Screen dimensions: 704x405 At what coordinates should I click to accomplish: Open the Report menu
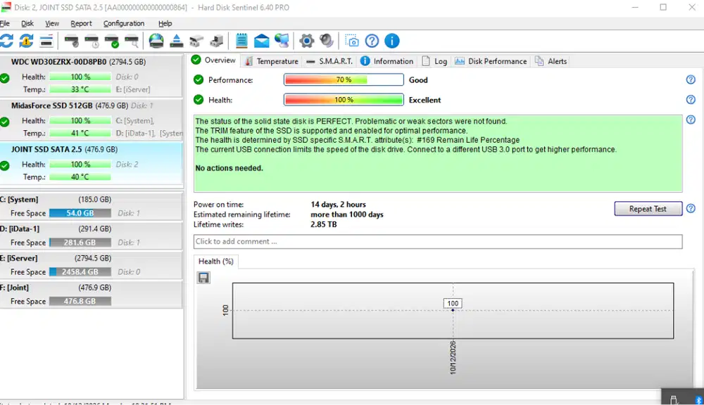click(x=81, y=23)
